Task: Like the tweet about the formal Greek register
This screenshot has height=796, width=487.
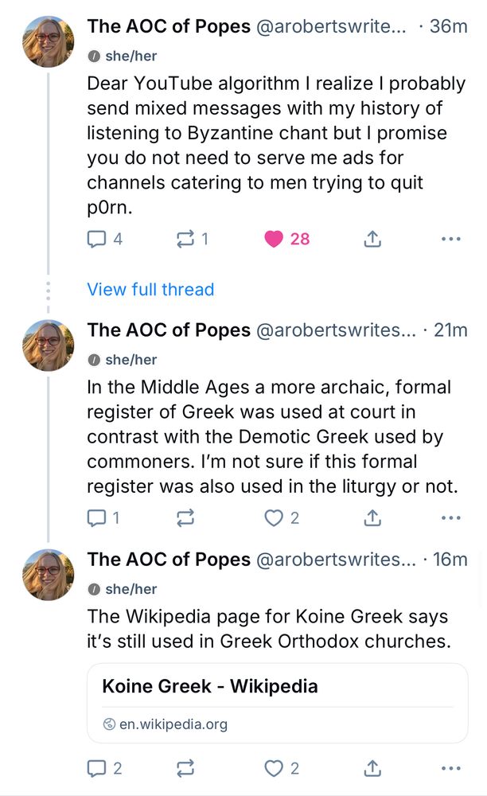Action: [275, 517]
